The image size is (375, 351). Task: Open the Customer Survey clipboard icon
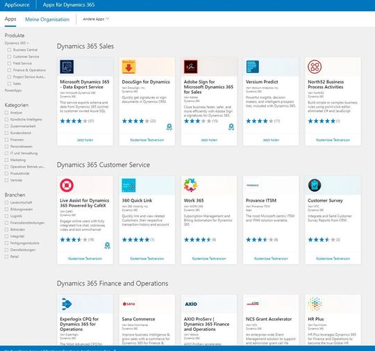(315, 186)
